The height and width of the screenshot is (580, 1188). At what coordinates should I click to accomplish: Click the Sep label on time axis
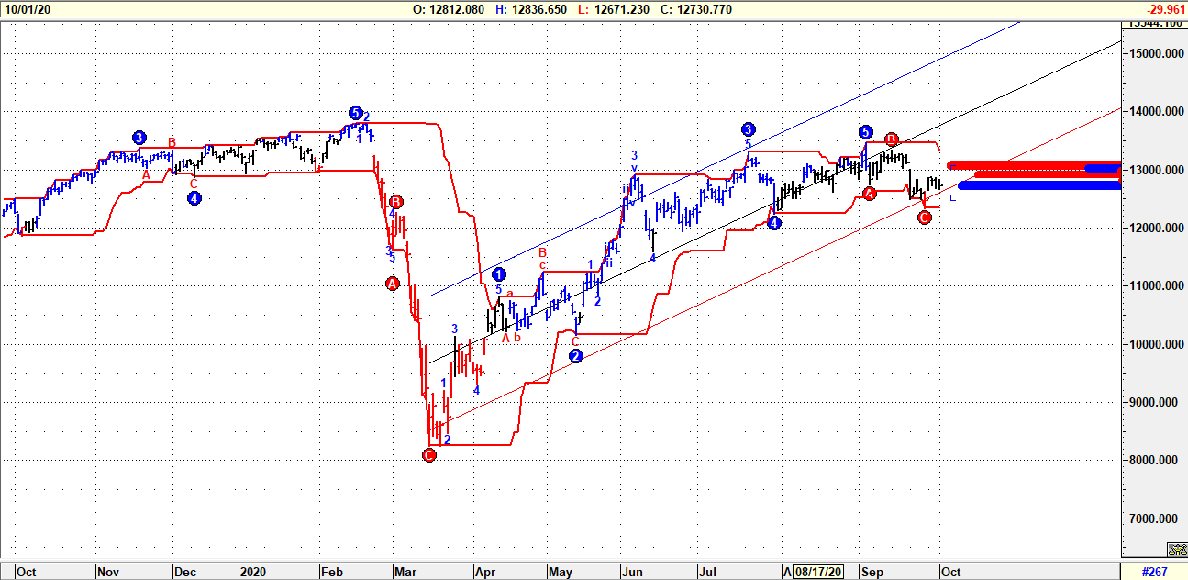point(872,572)
